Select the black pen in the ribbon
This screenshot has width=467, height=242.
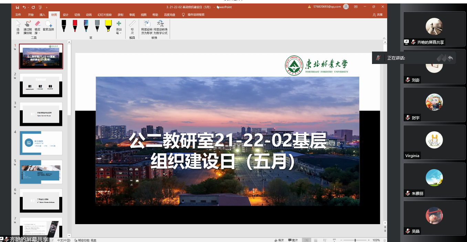pos(64,26)
